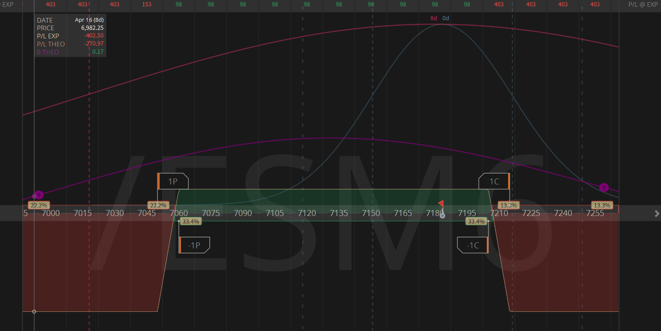Click the 1C long call strike marker

point(494,181)
